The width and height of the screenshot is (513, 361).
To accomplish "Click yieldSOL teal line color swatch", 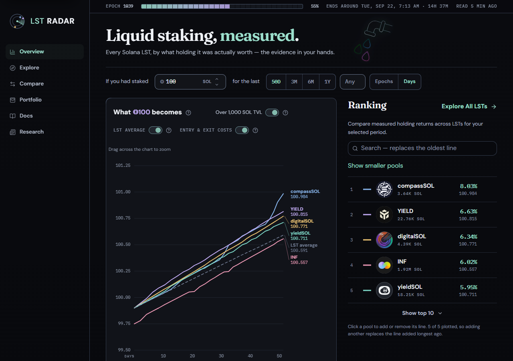I will [x=367, y=290].
